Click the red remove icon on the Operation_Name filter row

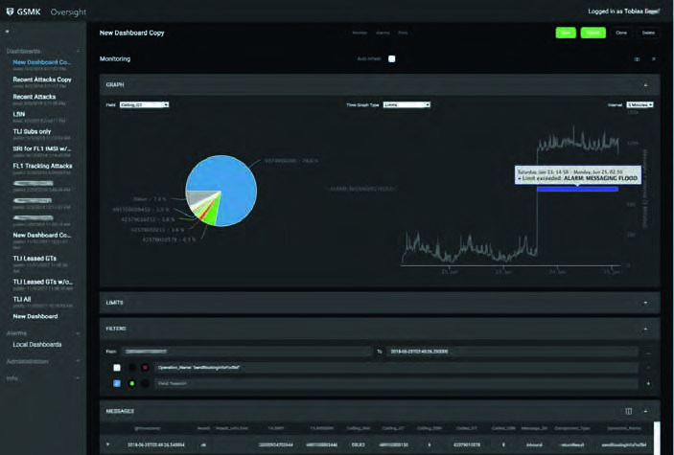coord(648,368)
